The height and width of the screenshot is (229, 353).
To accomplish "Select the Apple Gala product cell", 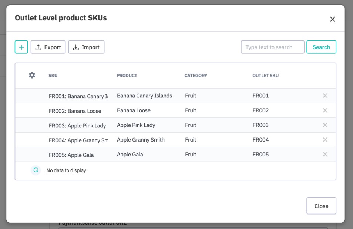I will coord(130,155).
